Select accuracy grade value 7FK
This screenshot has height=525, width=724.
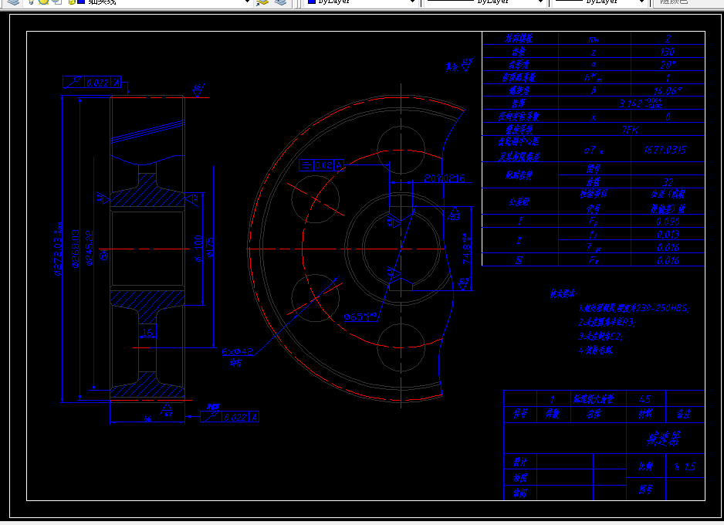(631, 130)
